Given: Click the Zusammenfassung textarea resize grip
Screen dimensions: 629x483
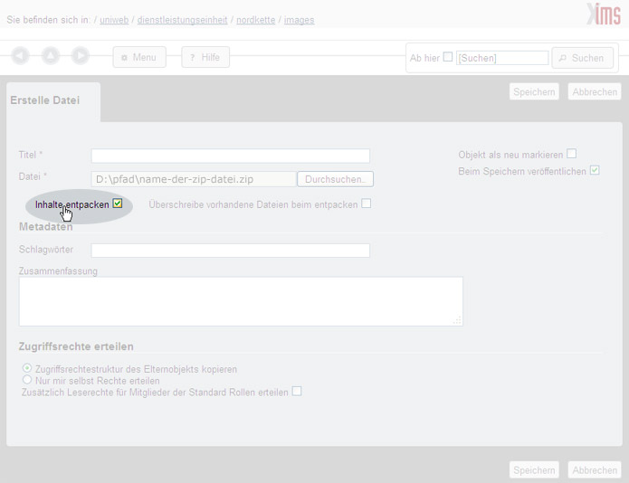Looking at the screenshot, I should [457, 320].
